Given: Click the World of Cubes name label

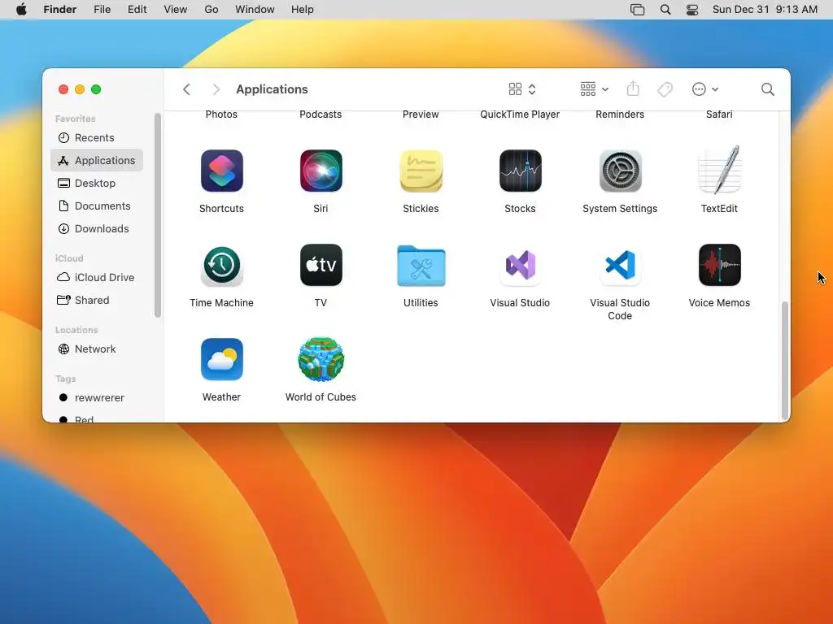Looking at the screenshot, I should coord(321,397).
